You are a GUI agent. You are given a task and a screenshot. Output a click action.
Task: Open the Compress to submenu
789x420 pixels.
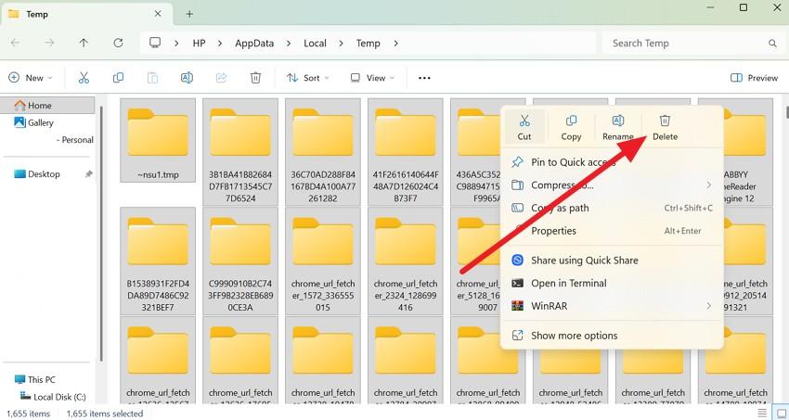[612, 185]
